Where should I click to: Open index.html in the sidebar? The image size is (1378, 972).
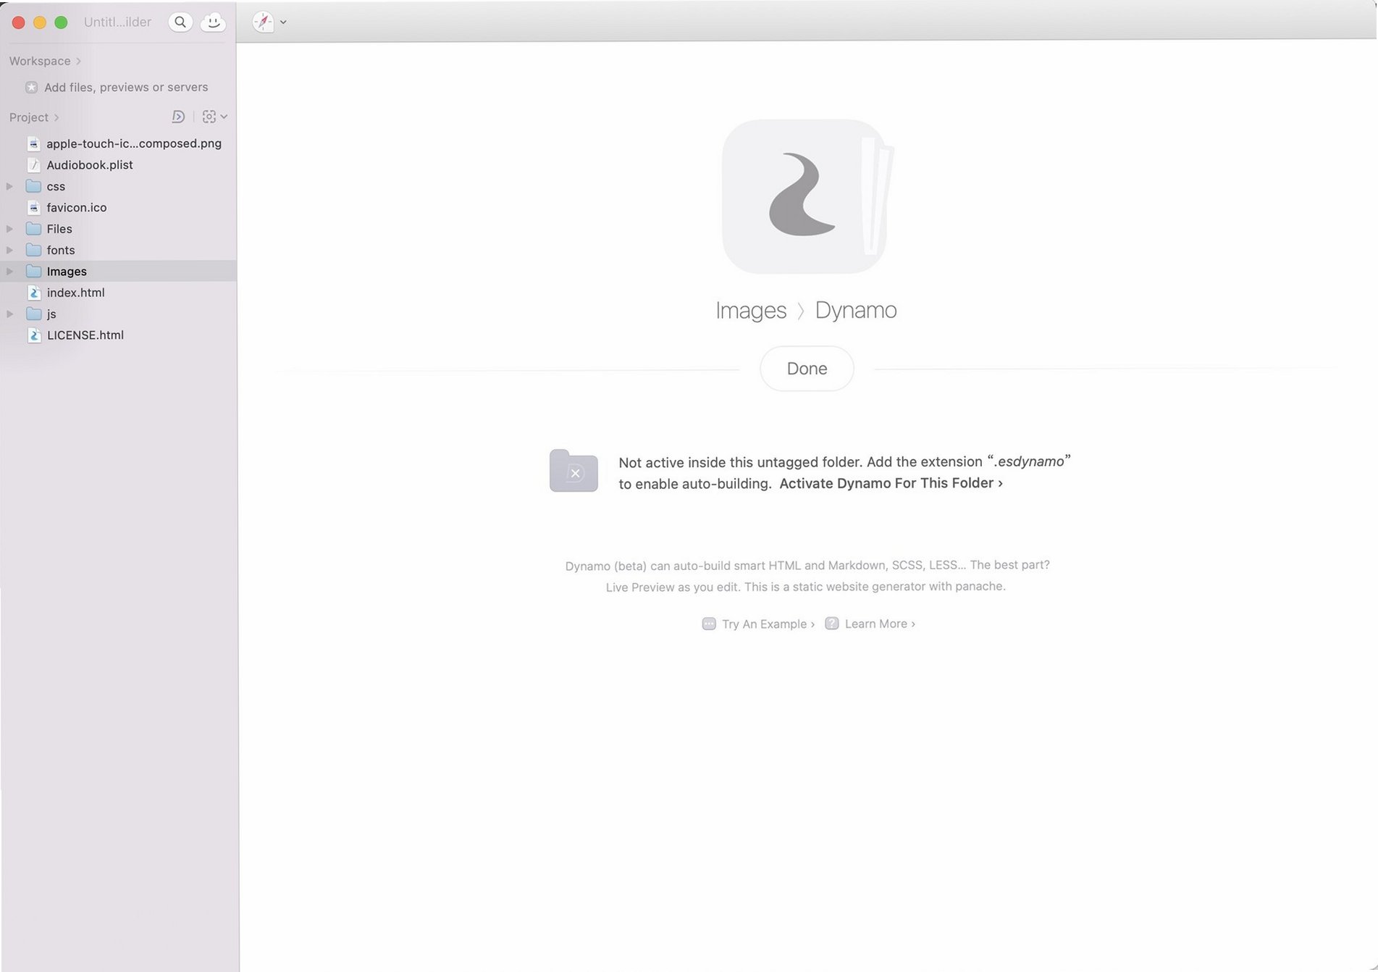(x=76, y=293)
